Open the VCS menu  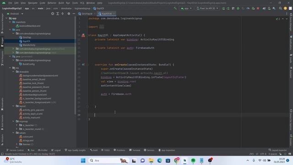(x=82, y=3)
